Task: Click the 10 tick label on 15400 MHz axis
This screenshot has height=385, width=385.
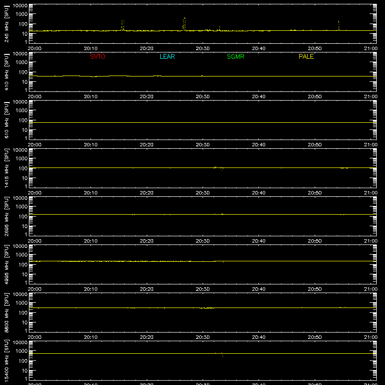Action: coord(25,371)
